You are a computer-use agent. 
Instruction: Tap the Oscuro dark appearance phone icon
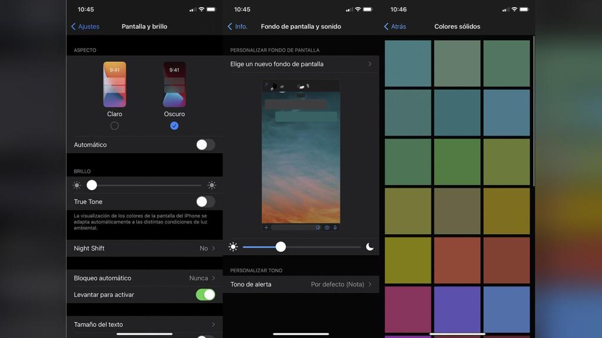coord(174,84)
